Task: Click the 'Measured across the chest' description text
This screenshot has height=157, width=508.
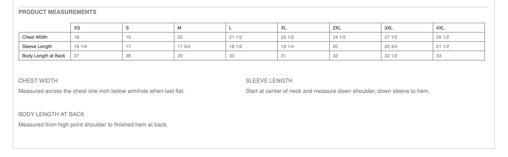Action: click(101, 91)
